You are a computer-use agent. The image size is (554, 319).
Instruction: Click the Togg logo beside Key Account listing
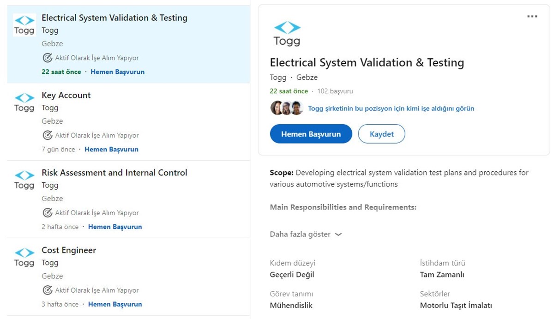pyautogui.click(x=24, y=102)
